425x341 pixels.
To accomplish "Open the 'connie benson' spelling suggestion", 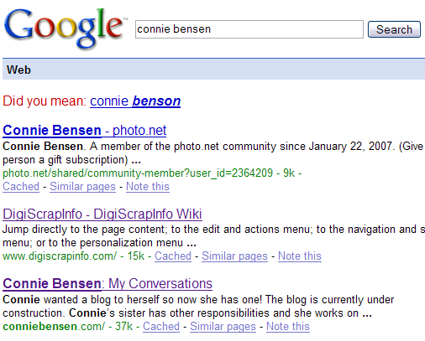I will click(x=135, y=101).
